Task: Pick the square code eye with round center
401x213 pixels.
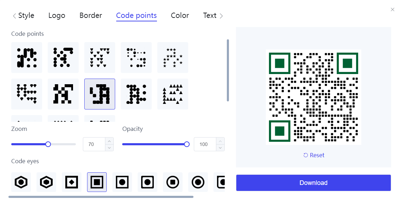Action: [122, 182]
